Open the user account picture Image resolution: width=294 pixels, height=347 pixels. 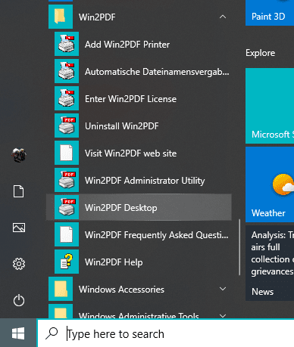(19, 155)
